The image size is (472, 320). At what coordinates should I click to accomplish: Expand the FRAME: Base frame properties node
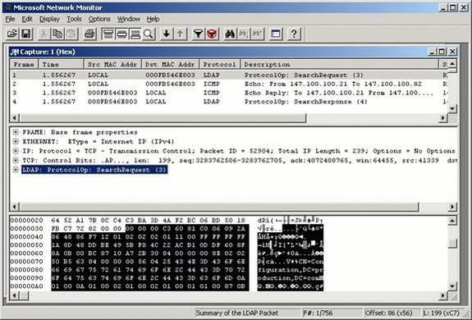pos(16,132)
